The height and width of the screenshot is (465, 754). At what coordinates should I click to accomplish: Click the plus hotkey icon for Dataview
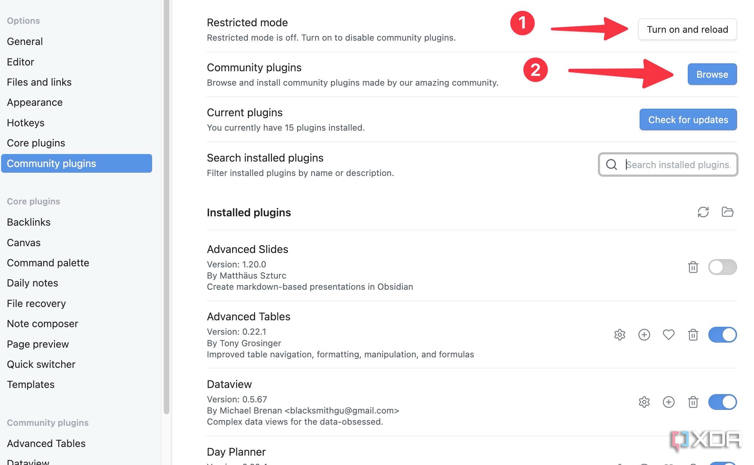(668, 402)
